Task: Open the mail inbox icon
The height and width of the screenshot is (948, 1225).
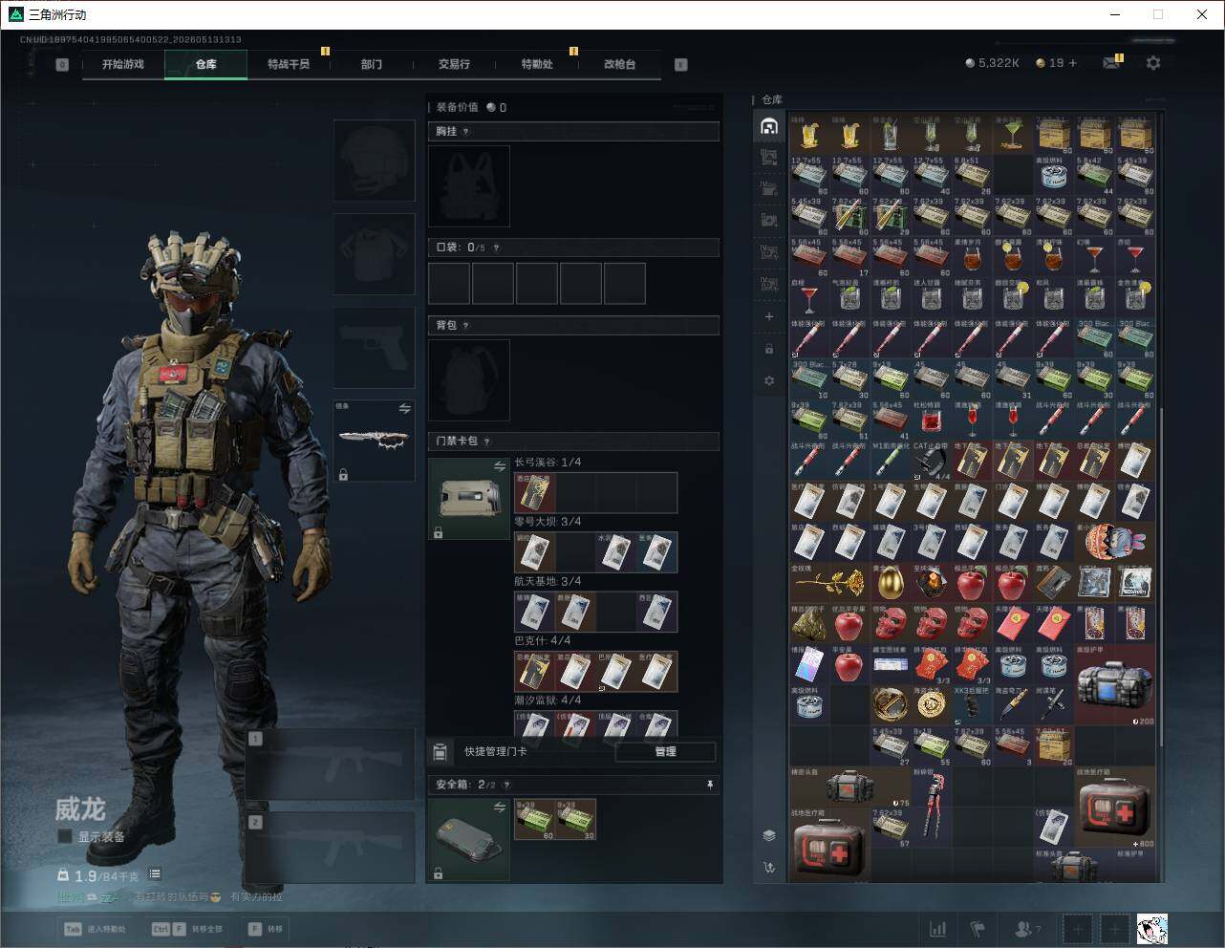Action: (1111, 63)
